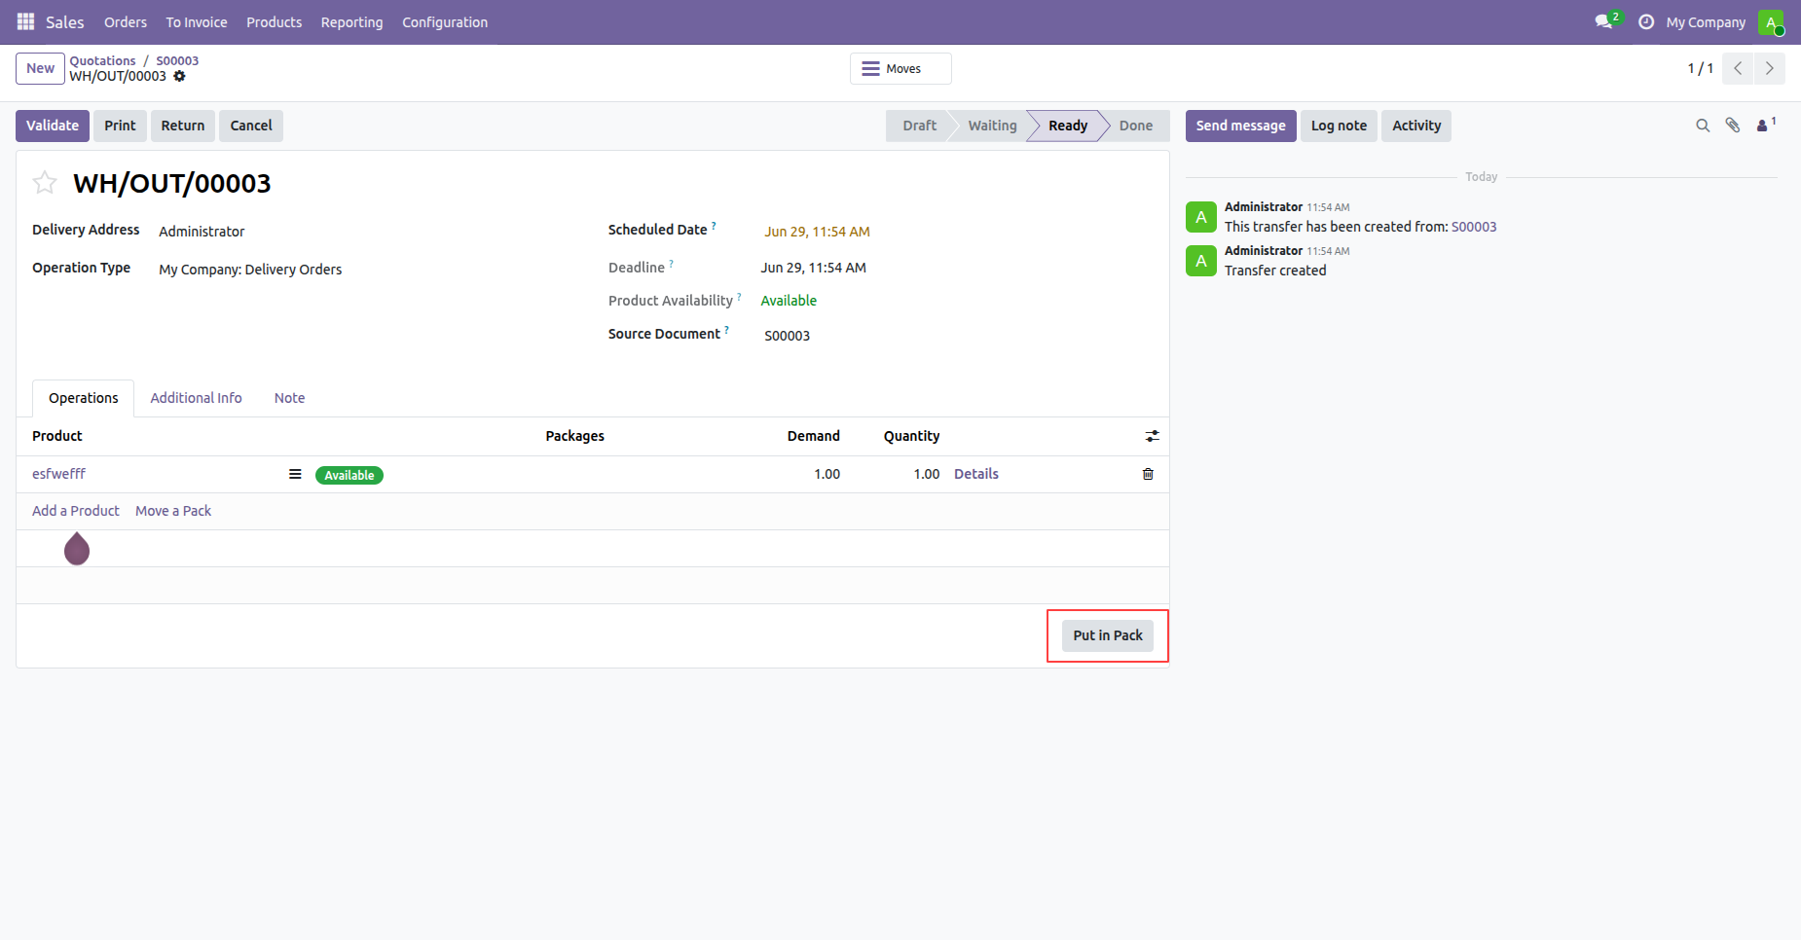Mark transfer as favorite with star icon
The image size is (1801, 940).
[45, 183]
